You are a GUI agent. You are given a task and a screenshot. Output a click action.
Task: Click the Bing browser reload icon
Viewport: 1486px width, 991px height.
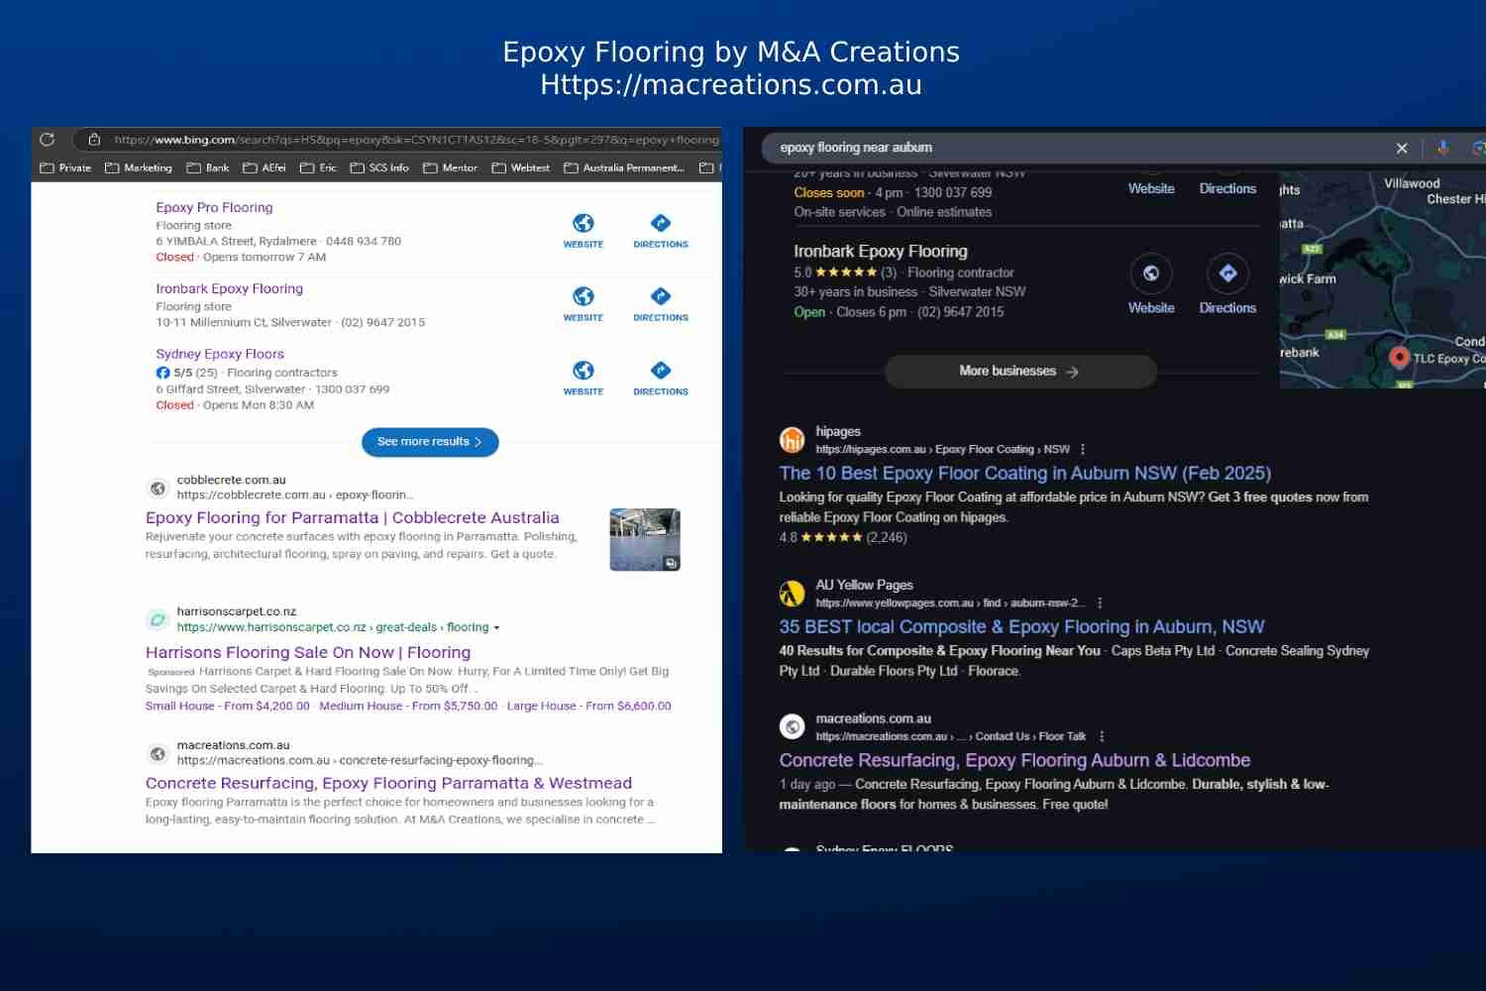tap(47, 140)
